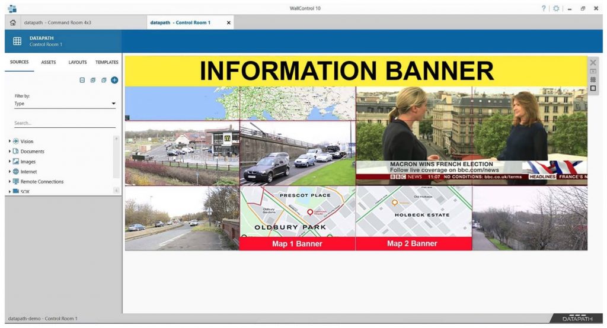Viewport: 607px width, 328px height.
Task: Click the sources list scroll-up arrow
Action: point(116,139)
